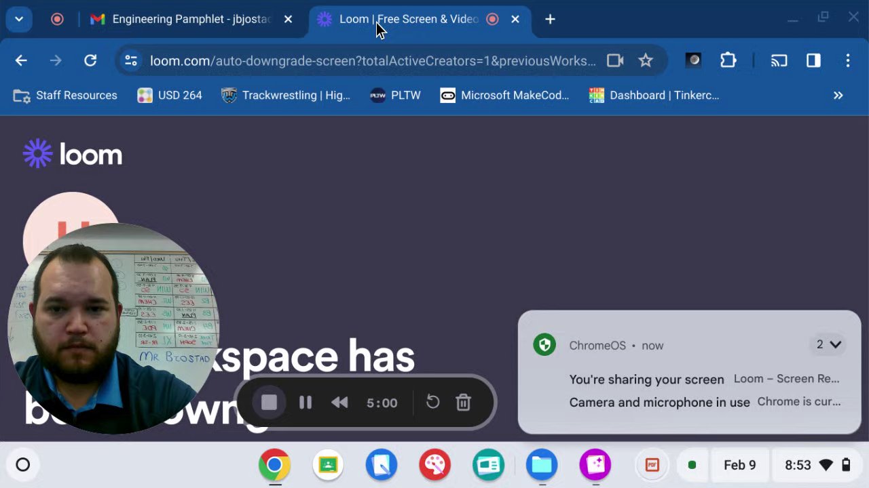The width and height of the screenshot is (869, 488).
Task: Open the Dashboard Tinkercad bookmark
Action: pos(654,96)
